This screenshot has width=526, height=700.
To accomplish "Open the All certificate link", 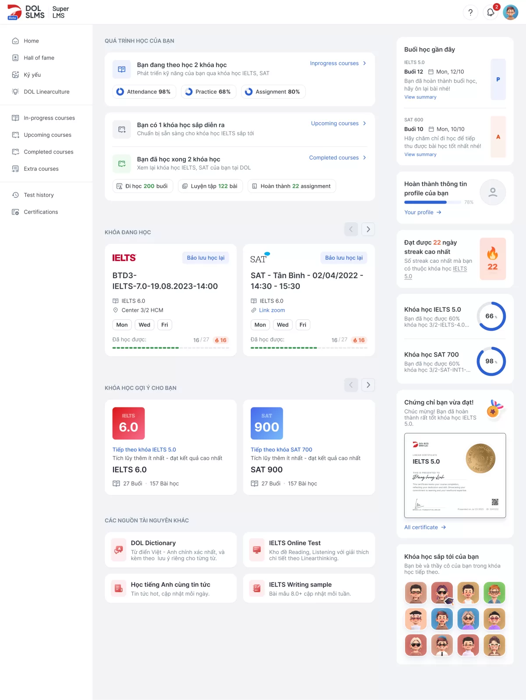I will tap(425, 527).
